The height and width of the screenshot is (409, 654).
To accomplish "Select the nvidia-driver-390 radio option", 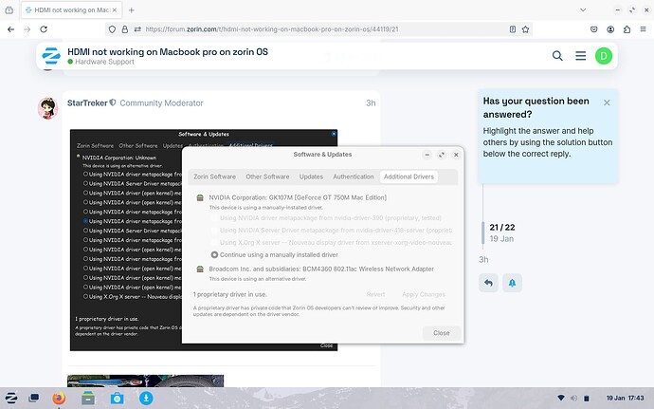I will [214, 217].
